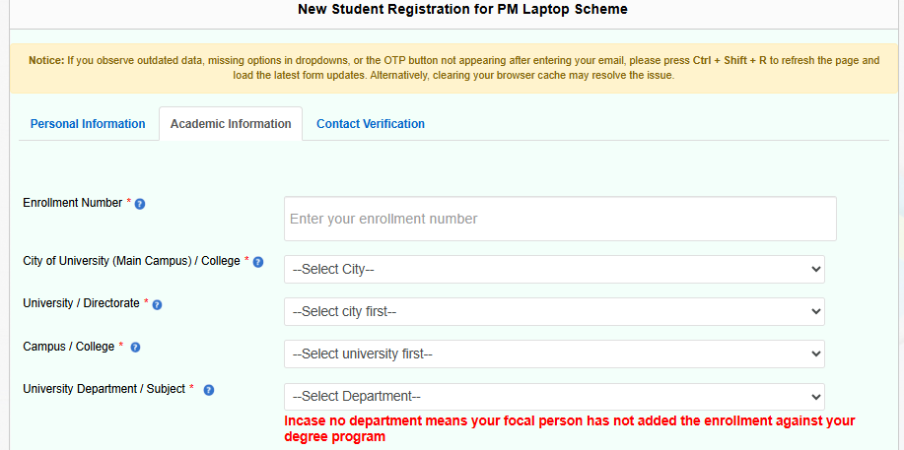The width and height of the screenshot is (904, 450).
Task: Click the Enrollment Number field label
Action: pos(73,203)
